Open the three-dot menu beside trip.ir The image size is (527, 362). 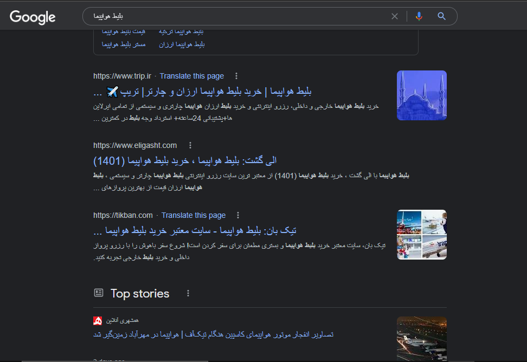pyautogui.click(x=236, y=76)
